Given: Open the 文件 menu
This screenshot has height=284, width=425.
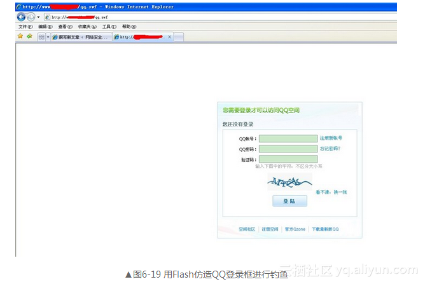Looking at the screenshot, I should (25, 27).
